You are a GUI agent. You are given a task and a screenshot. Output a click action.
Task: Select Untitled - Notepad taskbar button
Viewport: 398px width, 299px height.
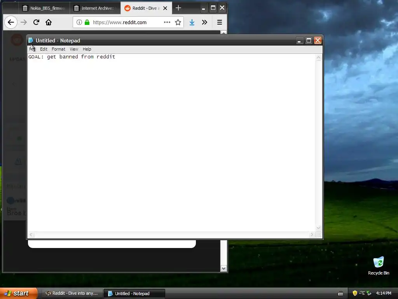pos(134,294)
